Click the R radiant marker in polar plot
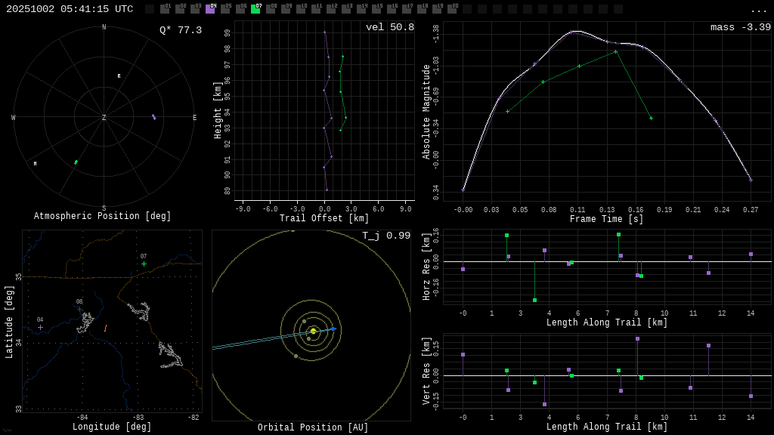 pyautogui.click(x=119, y=76)
